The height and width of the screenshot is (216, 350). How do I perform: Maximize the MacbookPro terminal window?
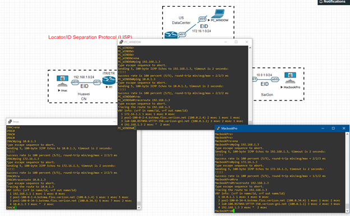333,128
